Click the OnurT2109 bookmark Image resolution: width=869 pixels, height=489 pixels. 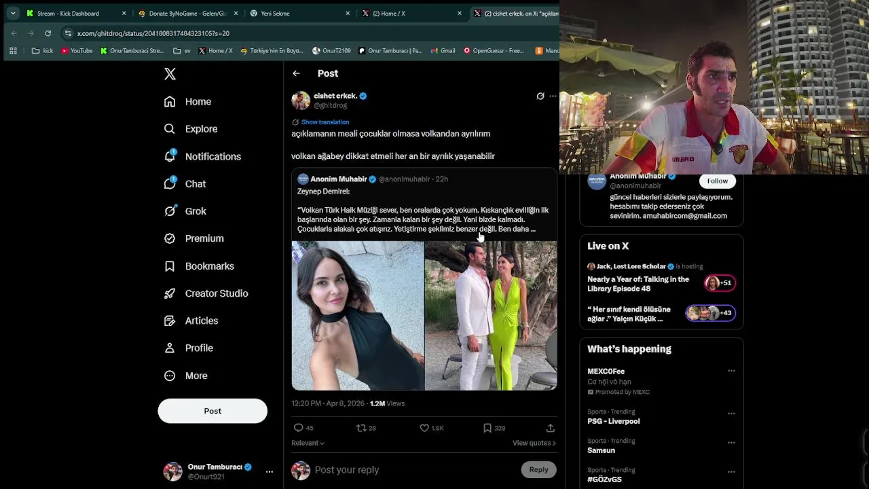331,50
